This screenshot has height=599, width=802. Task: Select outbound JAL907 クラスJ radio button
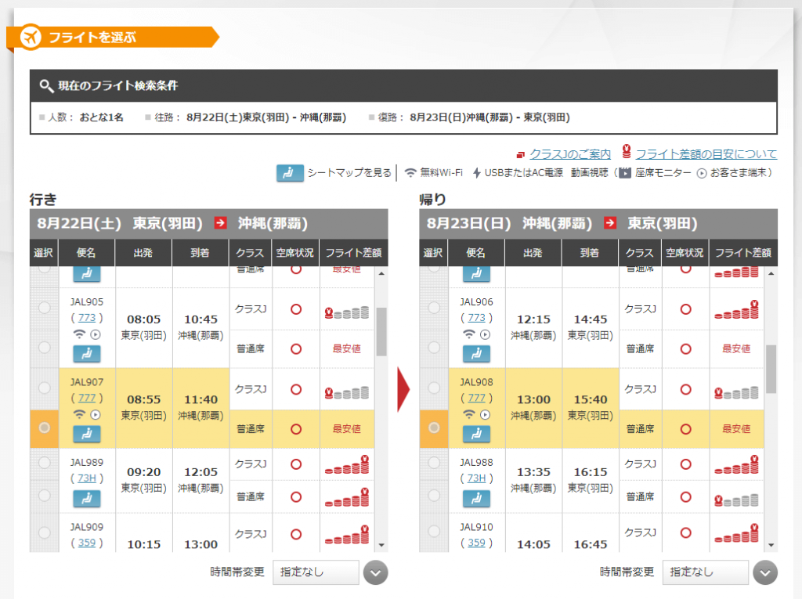tap(45, 388)
